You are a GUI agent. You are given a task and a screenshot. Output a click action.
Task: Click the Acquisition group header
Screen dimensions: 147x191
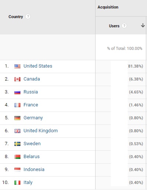108,7
